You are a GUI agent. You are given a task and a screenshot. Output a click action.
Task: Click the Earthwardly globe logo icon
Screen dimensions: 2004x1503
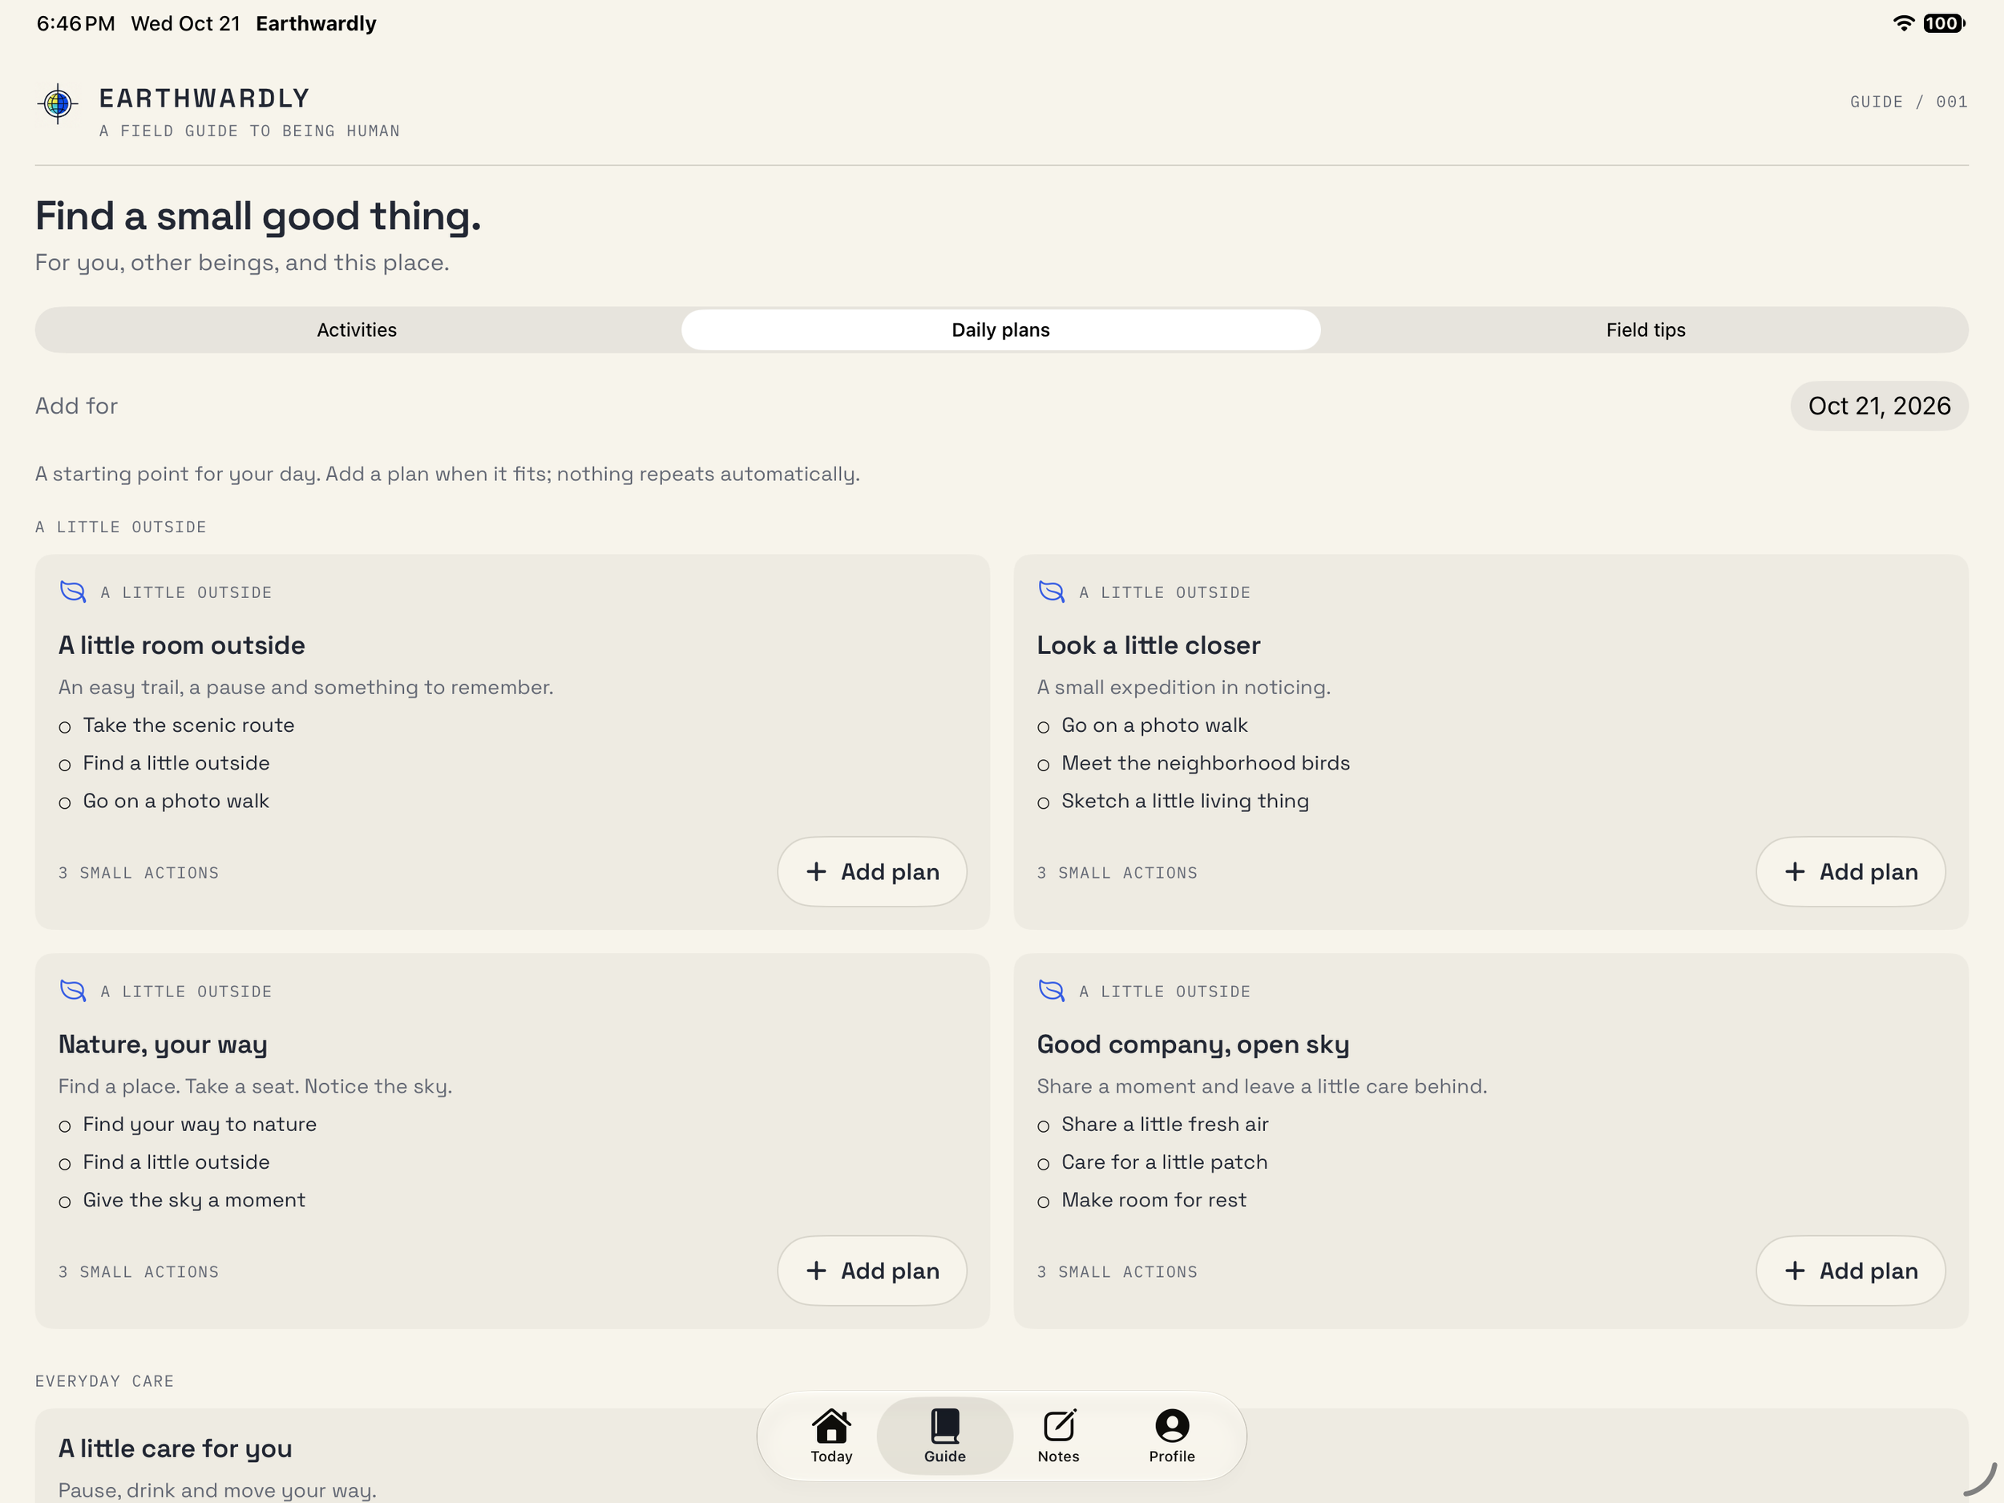click(x=58, y=103)
